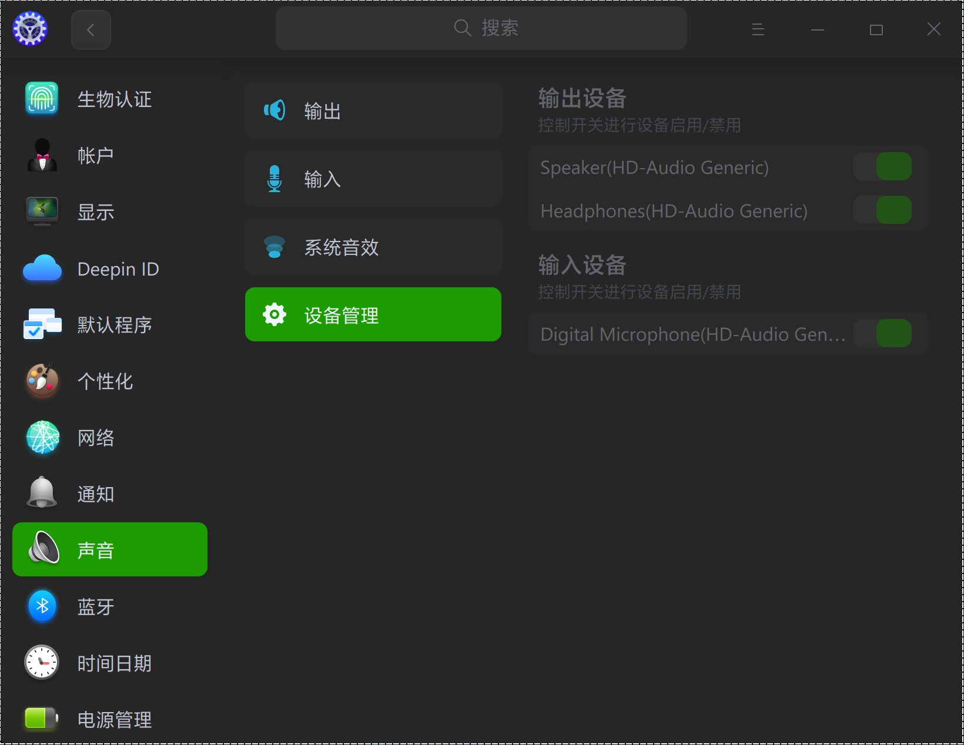The width and height of the screenshot is (964, 745).
Task: Open the Deepin ID cloud icon
Action: [x=42, y=269]
